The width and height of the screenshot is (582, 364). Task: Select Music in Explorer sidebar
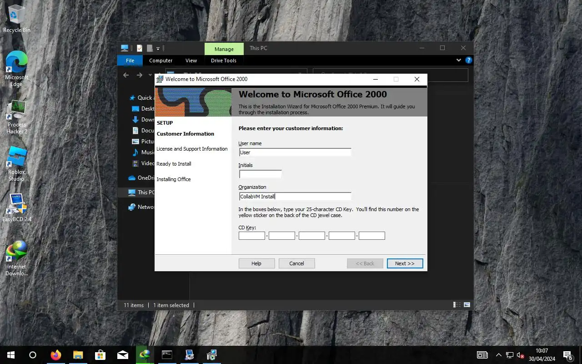143,152
